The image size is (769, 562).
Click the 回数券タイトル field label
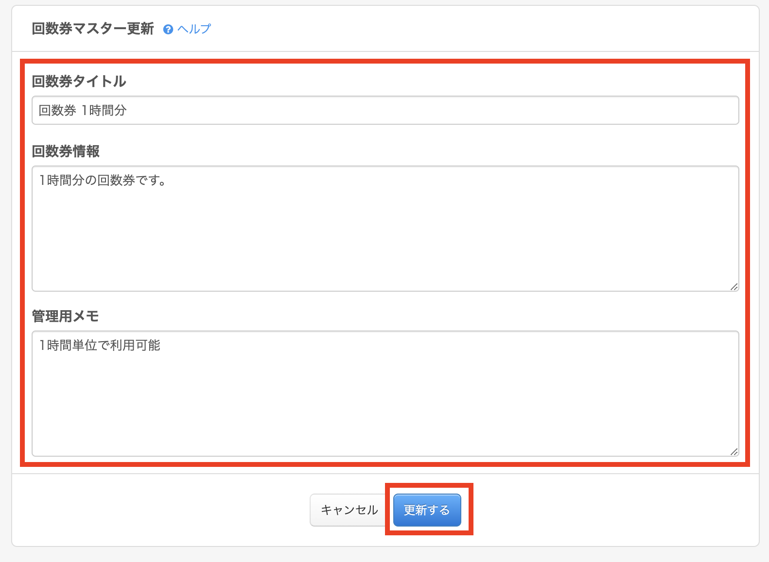click(79, 81)
